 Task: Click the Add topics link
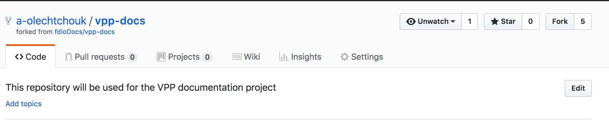tap(24, 104)
